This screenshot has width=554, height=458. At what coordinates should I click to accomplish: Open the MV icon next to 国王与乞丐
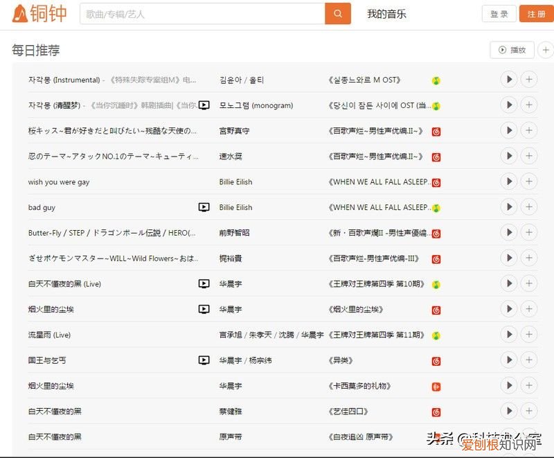[204, 360]
